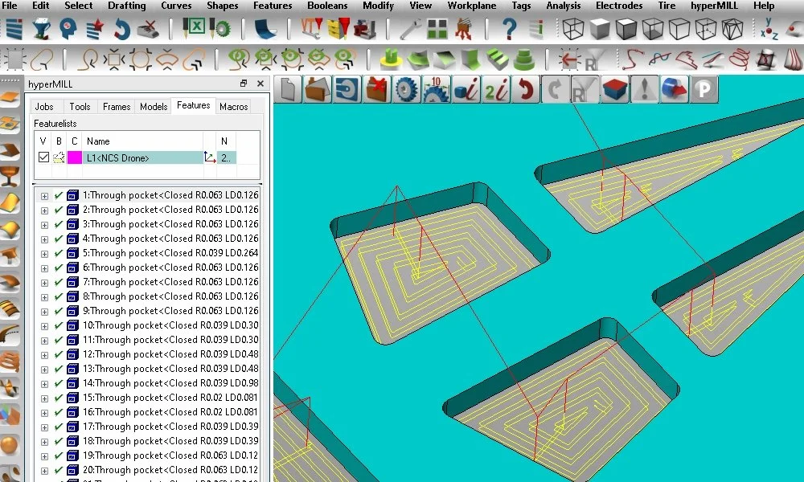Open the Drafting menu

[x=127, y=6]
